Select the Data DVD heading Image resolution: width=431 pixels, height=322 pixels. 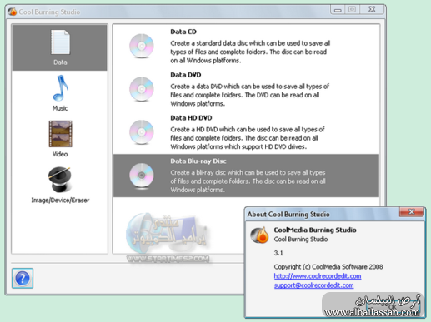[x=186, y=75]
